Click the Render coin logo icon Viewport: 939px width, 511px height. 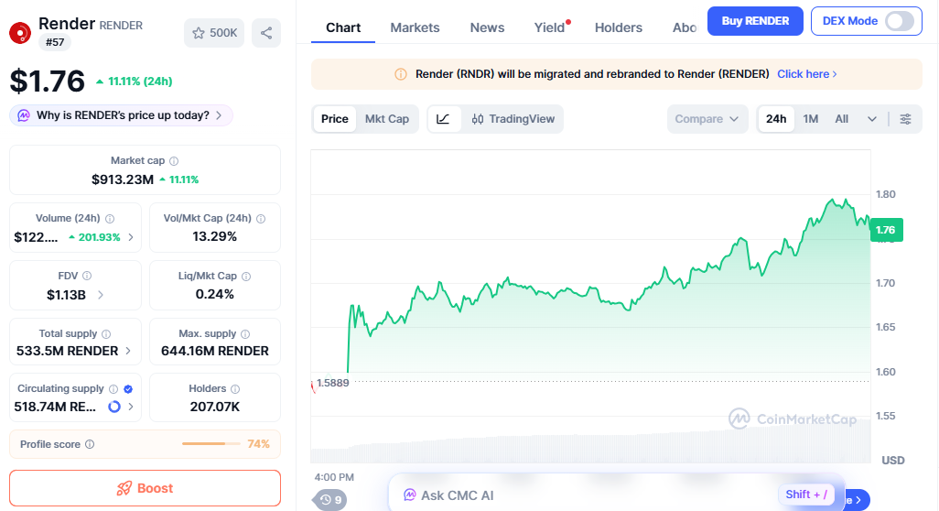pos(20,33)
